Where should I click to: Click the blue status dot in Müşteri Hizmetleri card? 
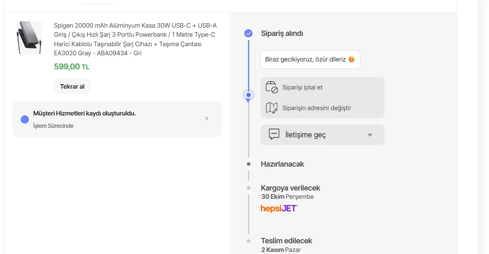click(25, 120)
